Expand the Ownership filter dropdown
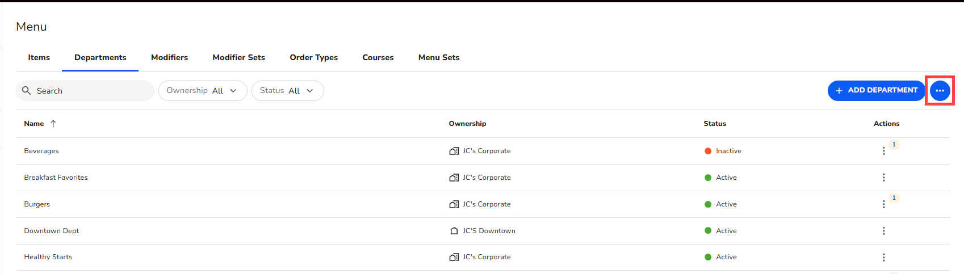The image size is (964, 274). coord(202,91)
